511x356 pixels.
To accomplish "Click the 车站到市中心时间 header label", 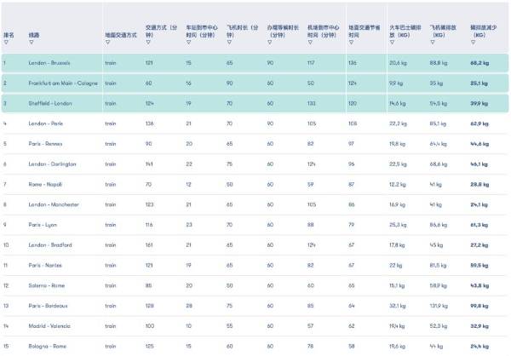I will [x=202, y=31].
